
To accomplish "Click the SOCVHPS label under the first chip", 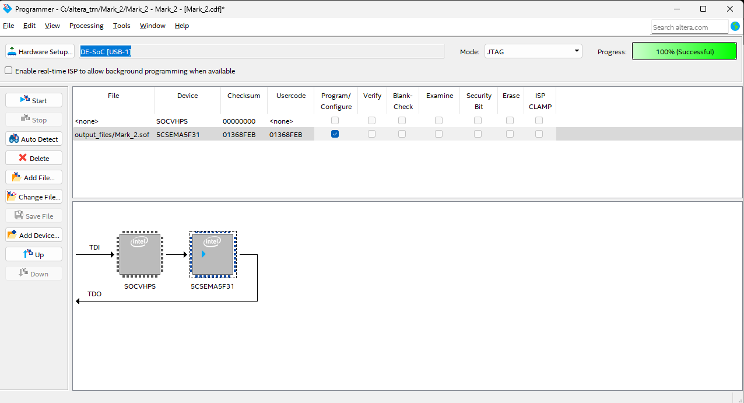I will 140,286.
